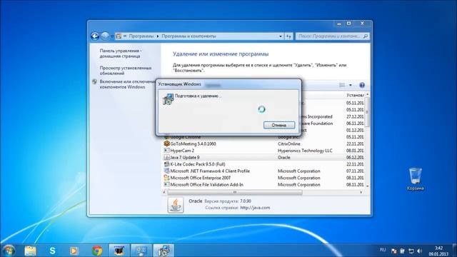This screenshot has height=257, width=457.
Task: Click Программы in the address breadcrumb
Action: [x=141, y=36]
